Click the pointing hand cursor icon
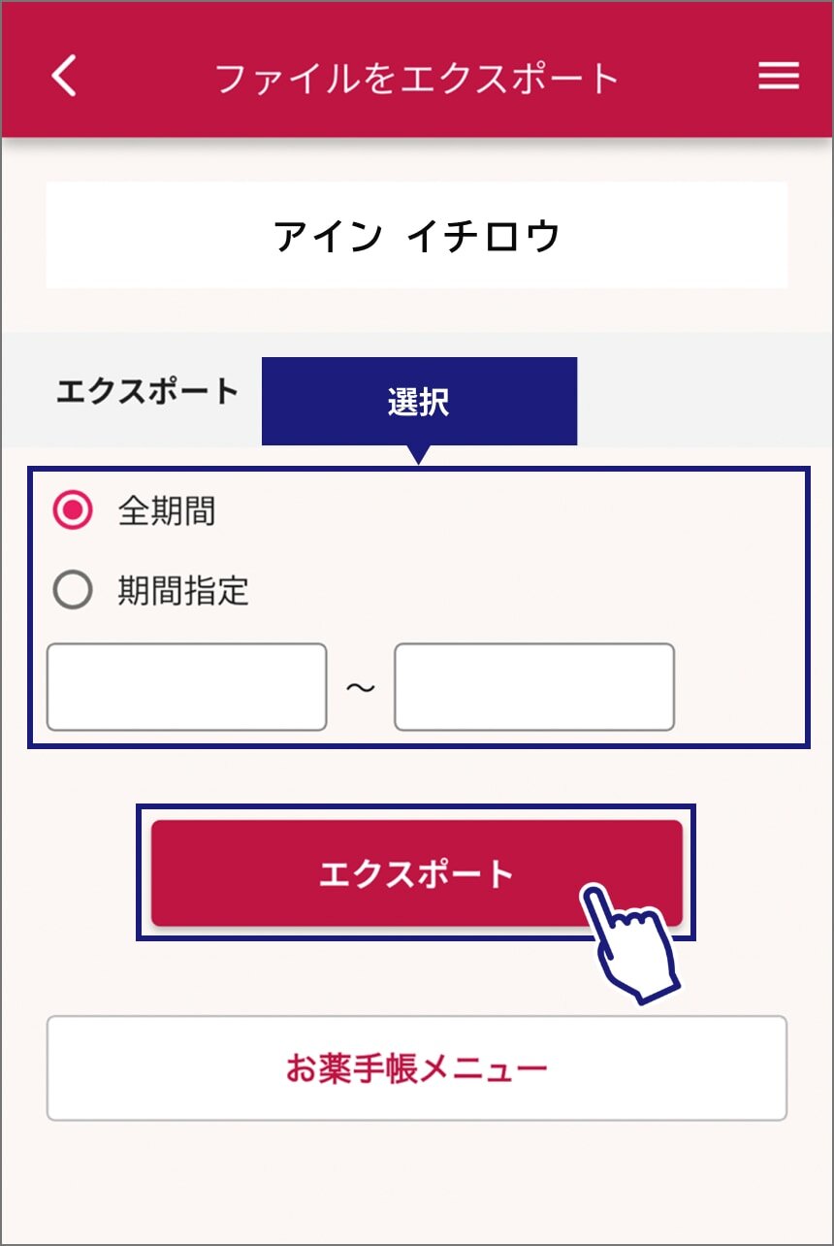The width and height of the screenshot is (834, 1246). [630, 943]
